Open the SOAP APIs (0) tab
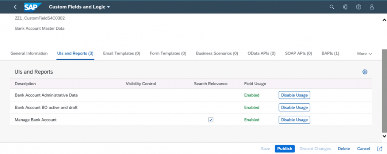Image resolution: width=387 pixels, height=154 pixels. pos(299,53)
